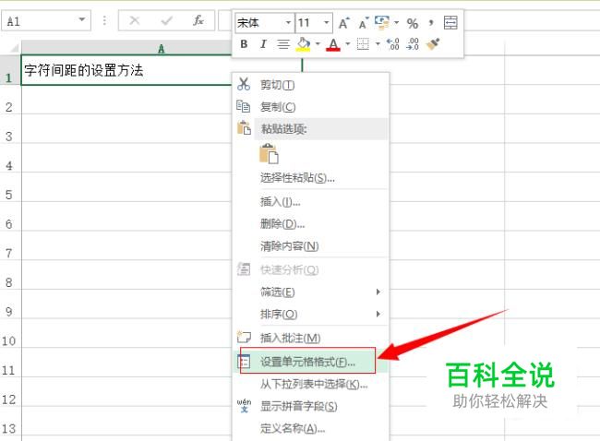Image resolution: width=600 pixels, height=441 pixels.
Task: Toggle italic in the mini toolbar
Action: 263,44
